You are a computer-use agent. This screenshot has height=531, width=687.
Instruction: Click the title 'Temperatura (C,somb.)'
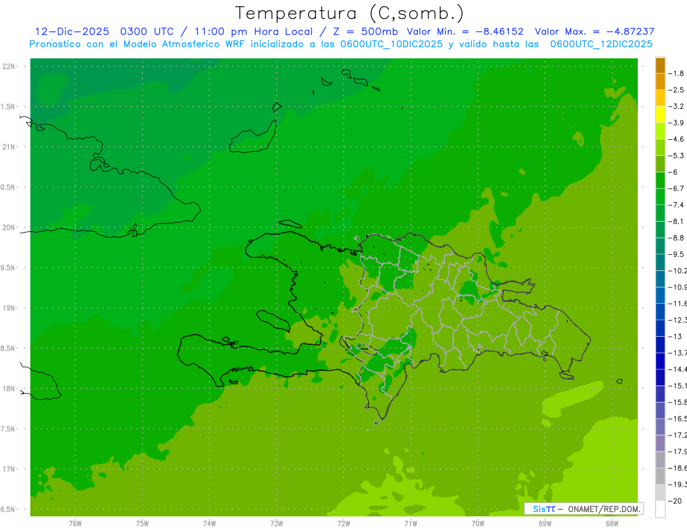(350, 13)
